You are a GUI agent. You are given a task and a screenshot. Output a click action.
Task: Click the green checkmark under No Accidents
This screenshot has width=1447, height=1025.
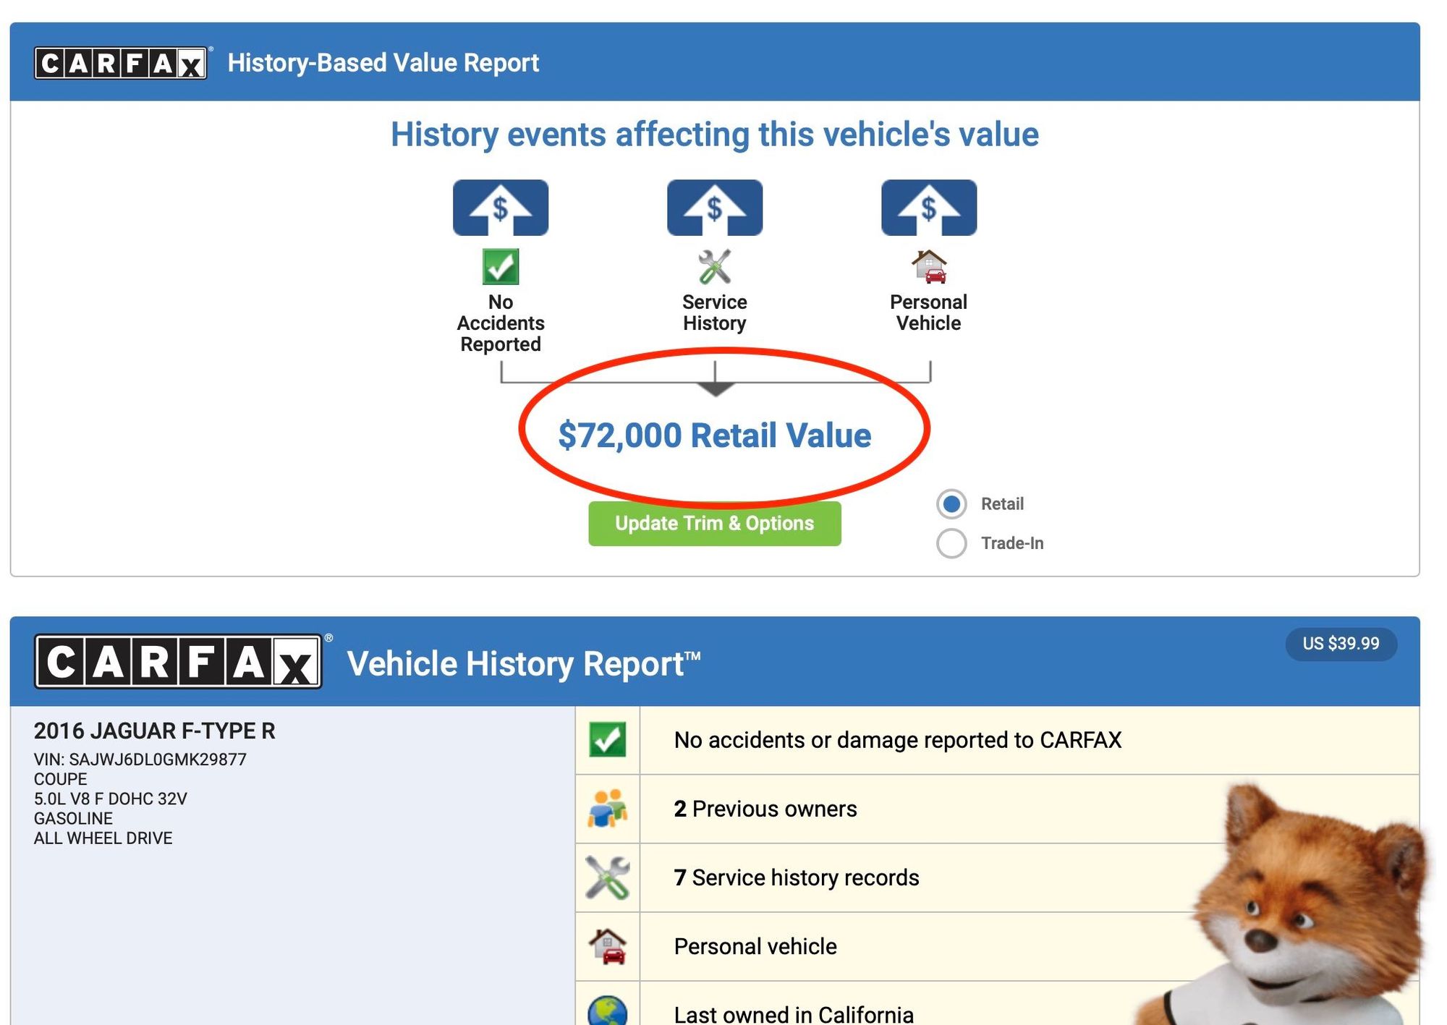[500, 266]
